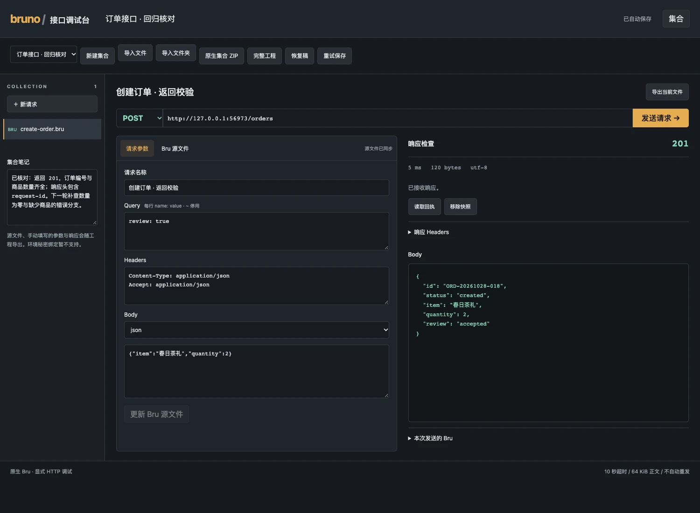Click 恢复稿 button
700x513 pixels.
click(x=300, y=56)
